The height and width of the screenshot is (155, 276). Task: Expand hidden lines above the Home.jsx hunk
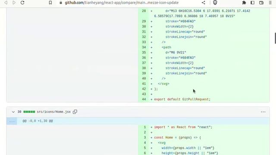pos(12,121)
